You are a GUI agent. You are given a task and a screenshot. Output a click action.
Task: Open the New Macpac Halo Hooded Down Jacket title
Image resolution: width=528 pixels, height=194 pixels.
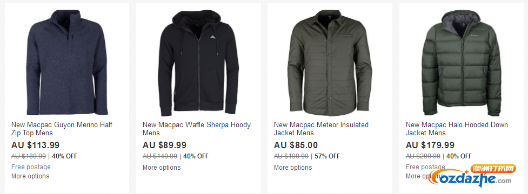tap(457, 129)
